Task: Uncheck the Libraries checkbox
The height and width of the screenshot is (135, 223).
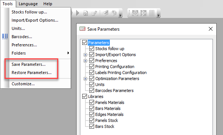Action: (x=85, y=96)
